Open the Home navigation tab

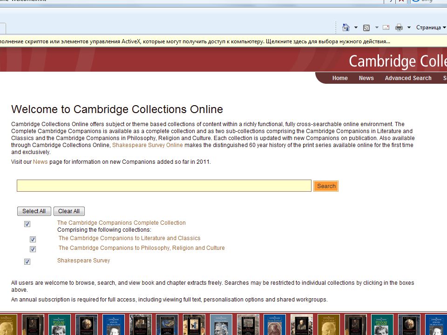340,78
